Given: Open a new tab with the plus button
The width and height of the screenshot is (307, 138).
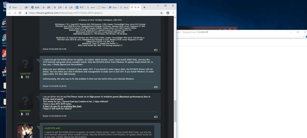Looking at the screenshot, I should click(144, 8).
